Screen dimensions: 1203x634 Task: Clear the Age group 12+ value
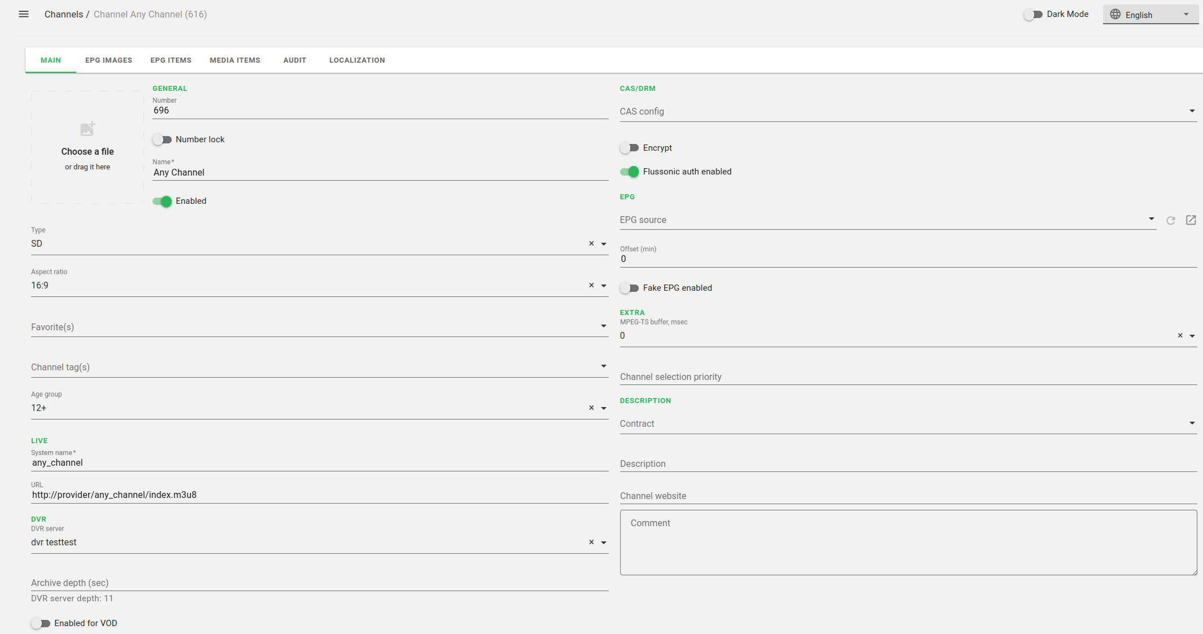(591, 408)
